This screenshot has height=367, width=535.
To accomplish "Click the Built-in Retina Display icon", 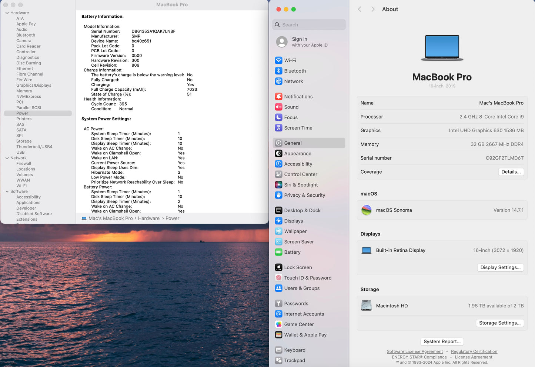I will pyautogui.click(x=366, y=250).
